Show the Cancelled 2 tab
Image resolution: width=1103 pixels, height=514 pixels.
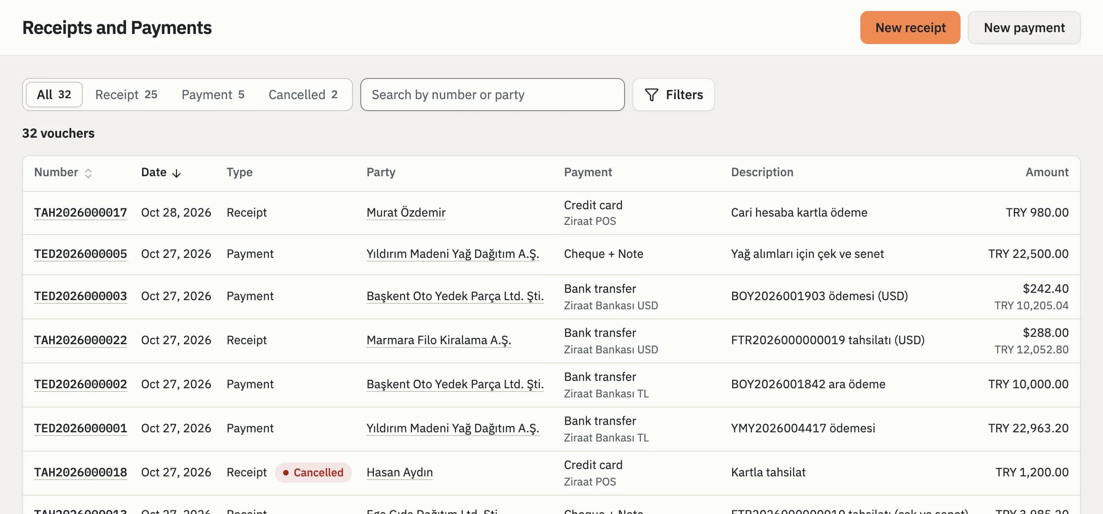click(x=303, y=95)
